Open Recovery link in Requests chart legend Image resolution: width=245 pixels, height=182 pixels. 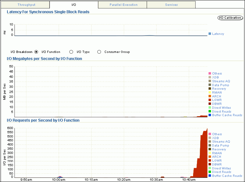pos(219,149)
